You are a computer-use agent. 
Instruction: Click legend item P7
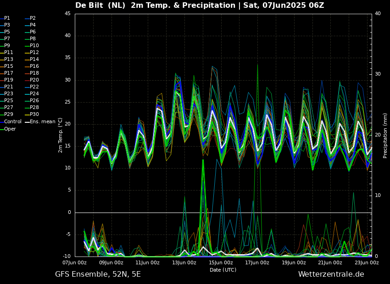point(5,39)
